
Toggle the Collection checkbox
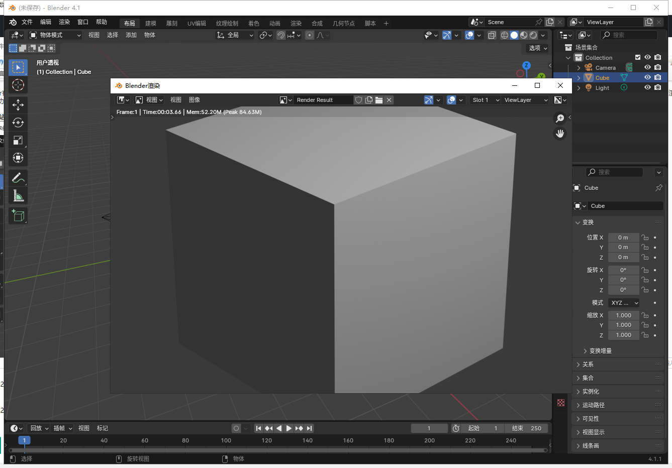click(x=637, y=57)
